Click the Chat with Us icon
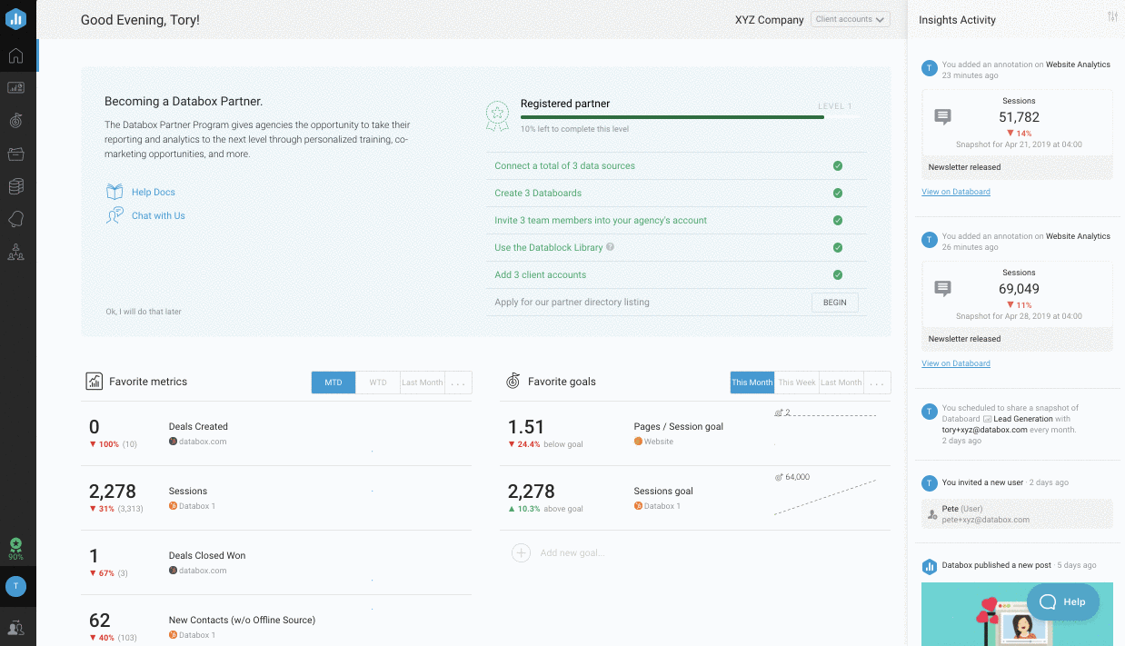This screenshot has width=1125, height=646. tap(114, 215)
